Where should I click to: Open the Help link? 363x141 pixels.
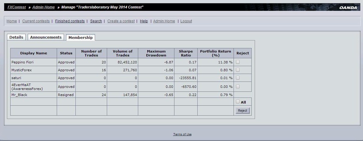point(144,21)
